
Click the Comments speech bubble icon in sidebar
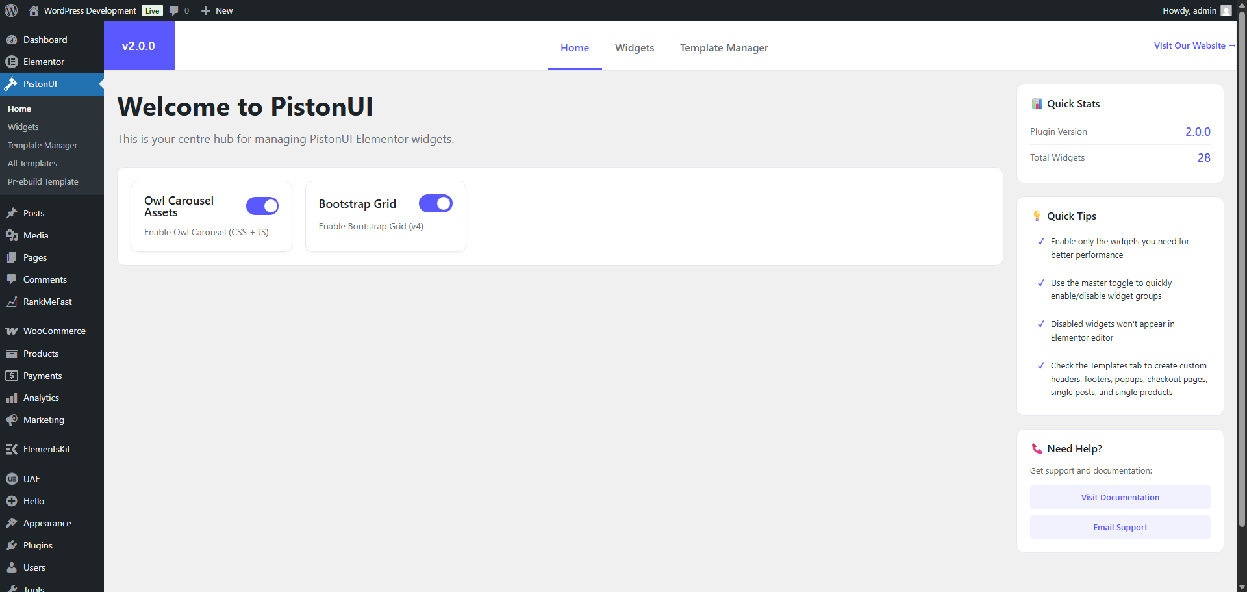click(x=12, y=279)
